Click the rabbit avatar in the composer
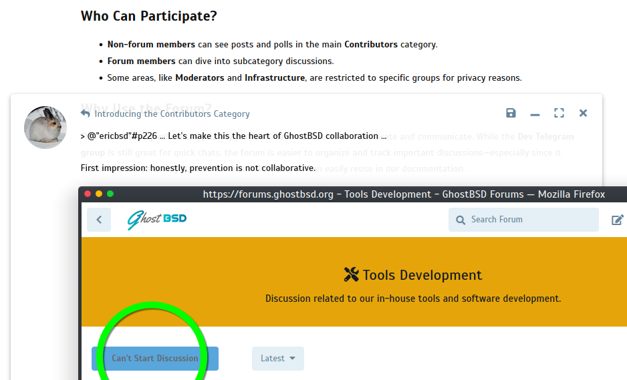The height and width of the screenshot is (380, 627). click(x=45, y=128)
